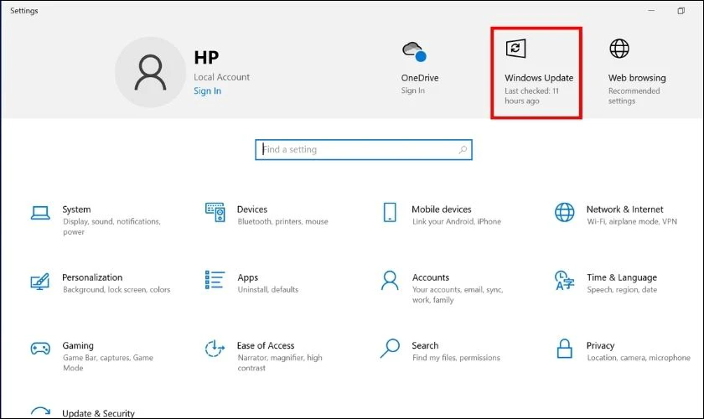Click the Update & Security arrows icon
Screen dimensions: 704x419
point(40,411)
